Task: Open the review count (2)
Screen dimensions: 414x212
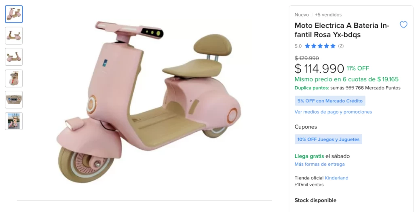Action: point(341,46)
